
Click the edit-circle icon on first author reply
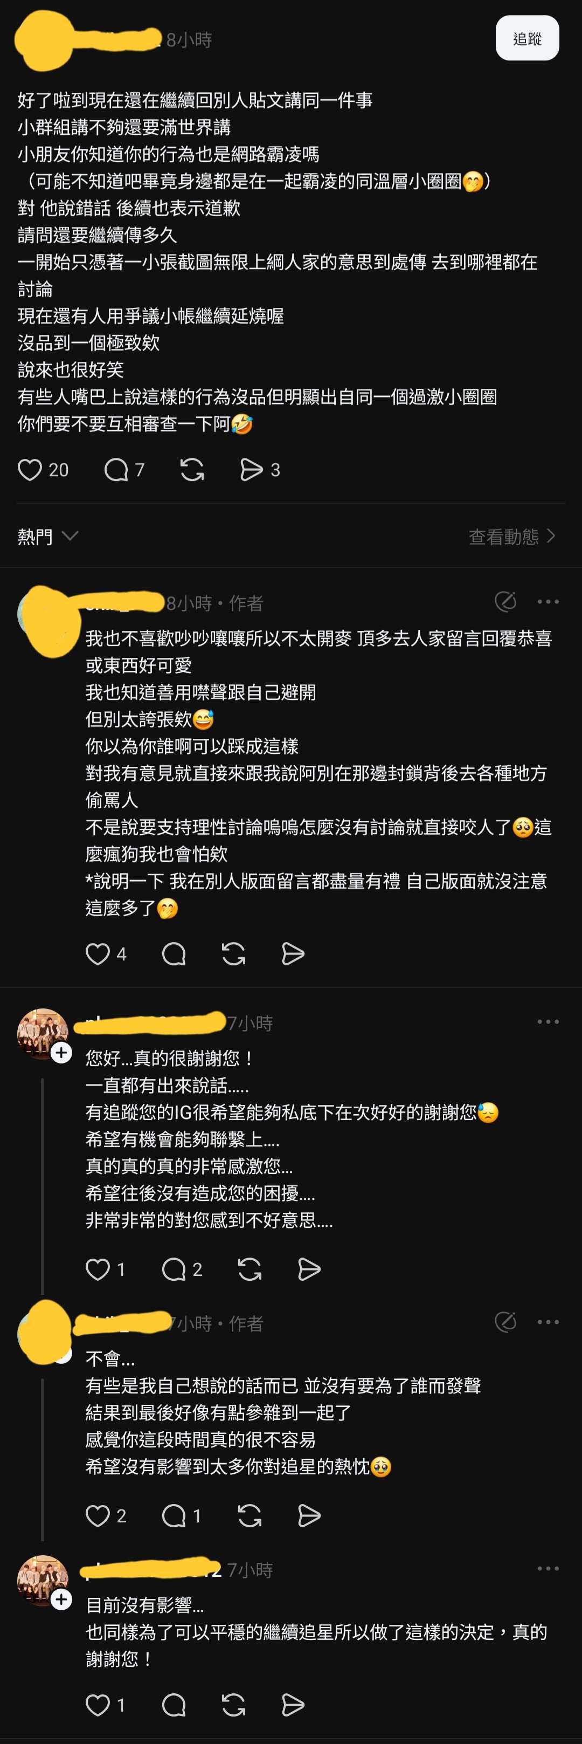[x=505, y=601]
